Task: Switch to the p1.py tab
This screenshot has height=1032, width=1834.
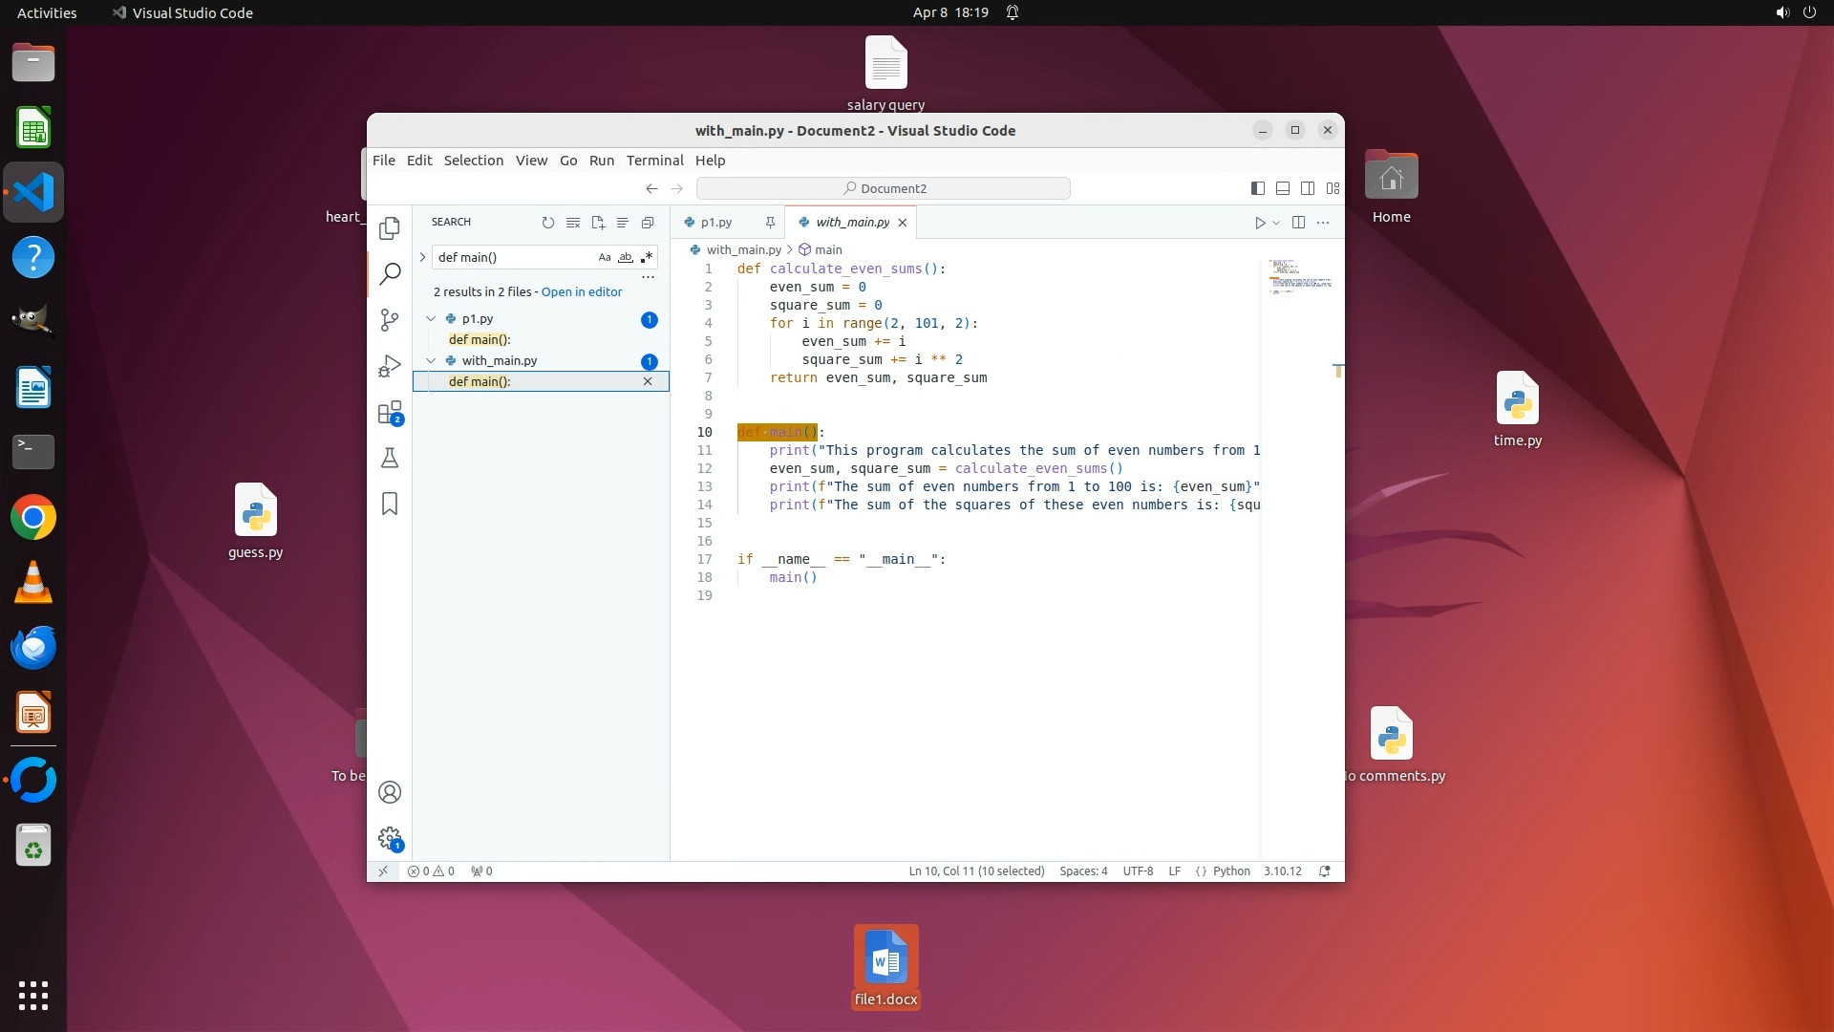Action: pos(715,223)
